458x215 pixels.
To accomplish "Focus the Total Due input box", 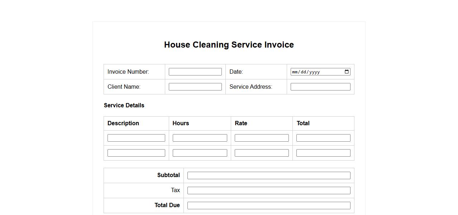I will [x=268, y=206].
